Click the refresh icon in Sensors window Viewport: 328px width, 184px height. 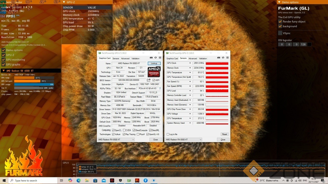(223, 58)
